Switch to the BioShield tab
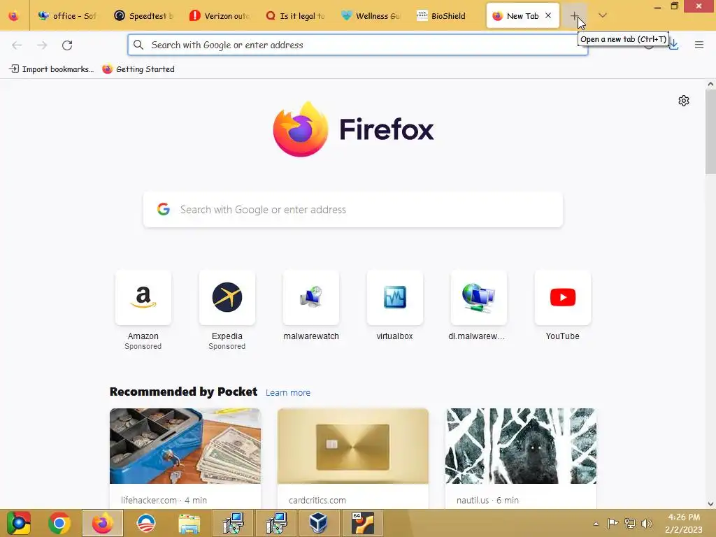 [x=447, y=16]
